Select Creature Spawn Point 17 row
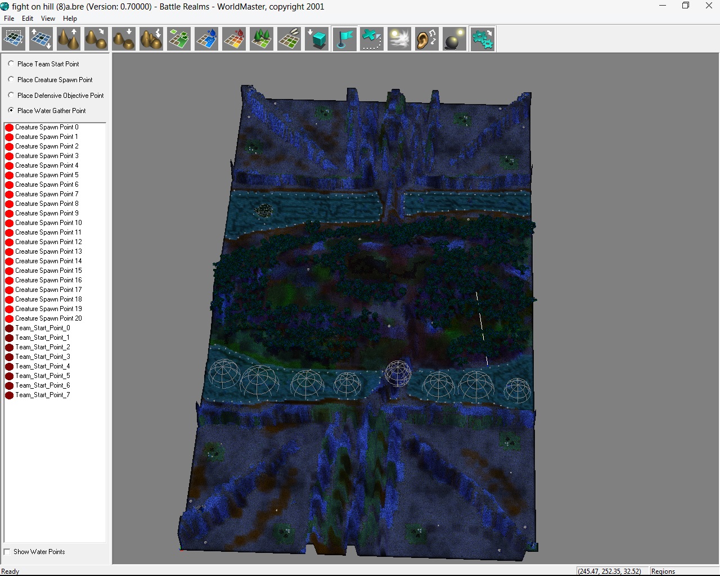 point(44,290)
